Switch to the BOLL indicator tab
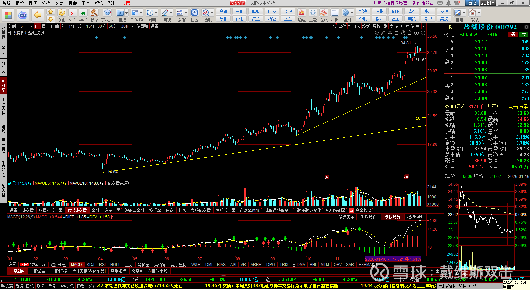The height and width of the screenshot is (290, 530). (115, 265)
